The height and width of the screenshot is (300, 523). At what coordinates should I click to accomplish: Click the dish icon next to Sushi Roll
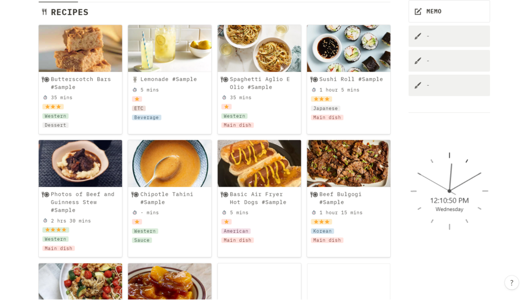click(x=314, y=80)
